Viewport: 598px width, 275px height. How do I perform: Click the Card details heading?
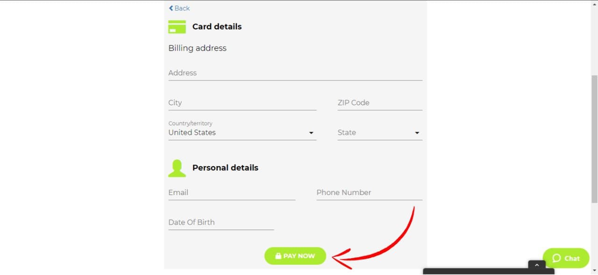coord(217,27)
